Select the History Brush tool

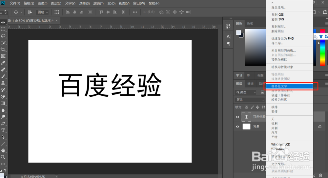(3, 90)
